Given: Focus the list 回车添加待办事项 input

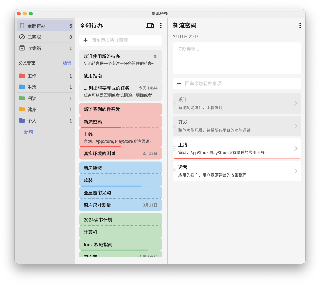Looking at the screenshot, I should coord(120,40).
